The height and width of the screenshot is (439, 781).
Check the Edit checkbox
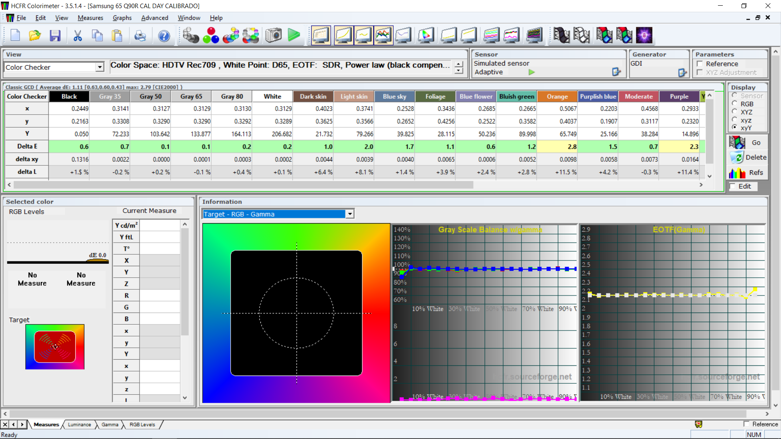(x=733, y=186)
